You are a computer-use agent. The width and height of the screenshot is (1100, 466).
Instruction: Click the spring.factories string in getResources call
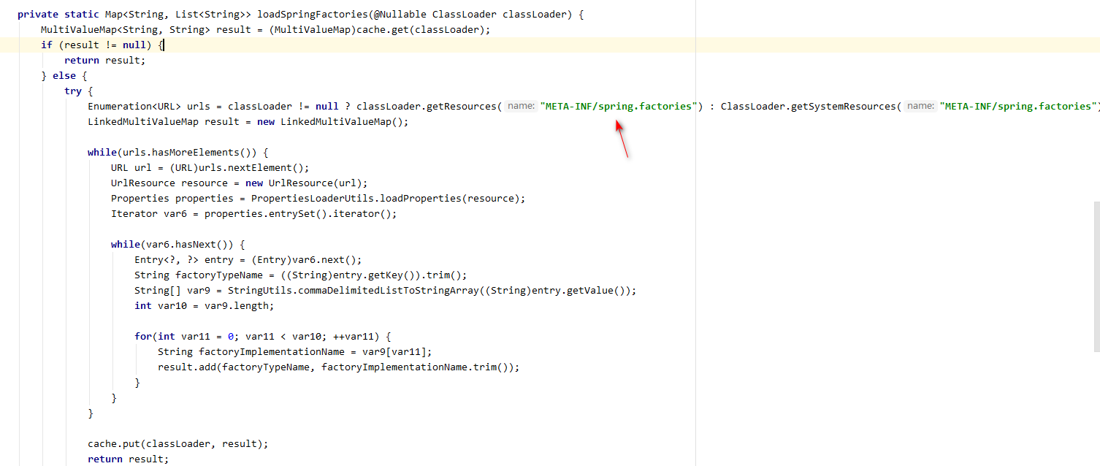point(619,106)
